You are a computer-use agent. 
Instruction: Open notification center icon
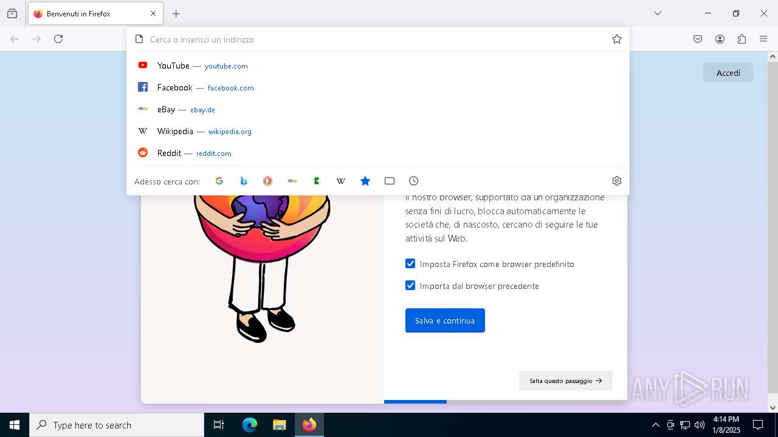coord(758,425)
